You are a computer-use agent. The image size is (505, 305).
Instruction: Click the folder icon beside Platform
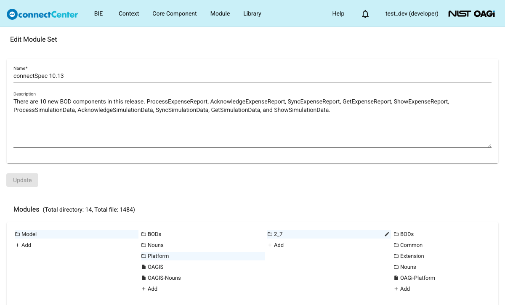click(x=144, y=256)
